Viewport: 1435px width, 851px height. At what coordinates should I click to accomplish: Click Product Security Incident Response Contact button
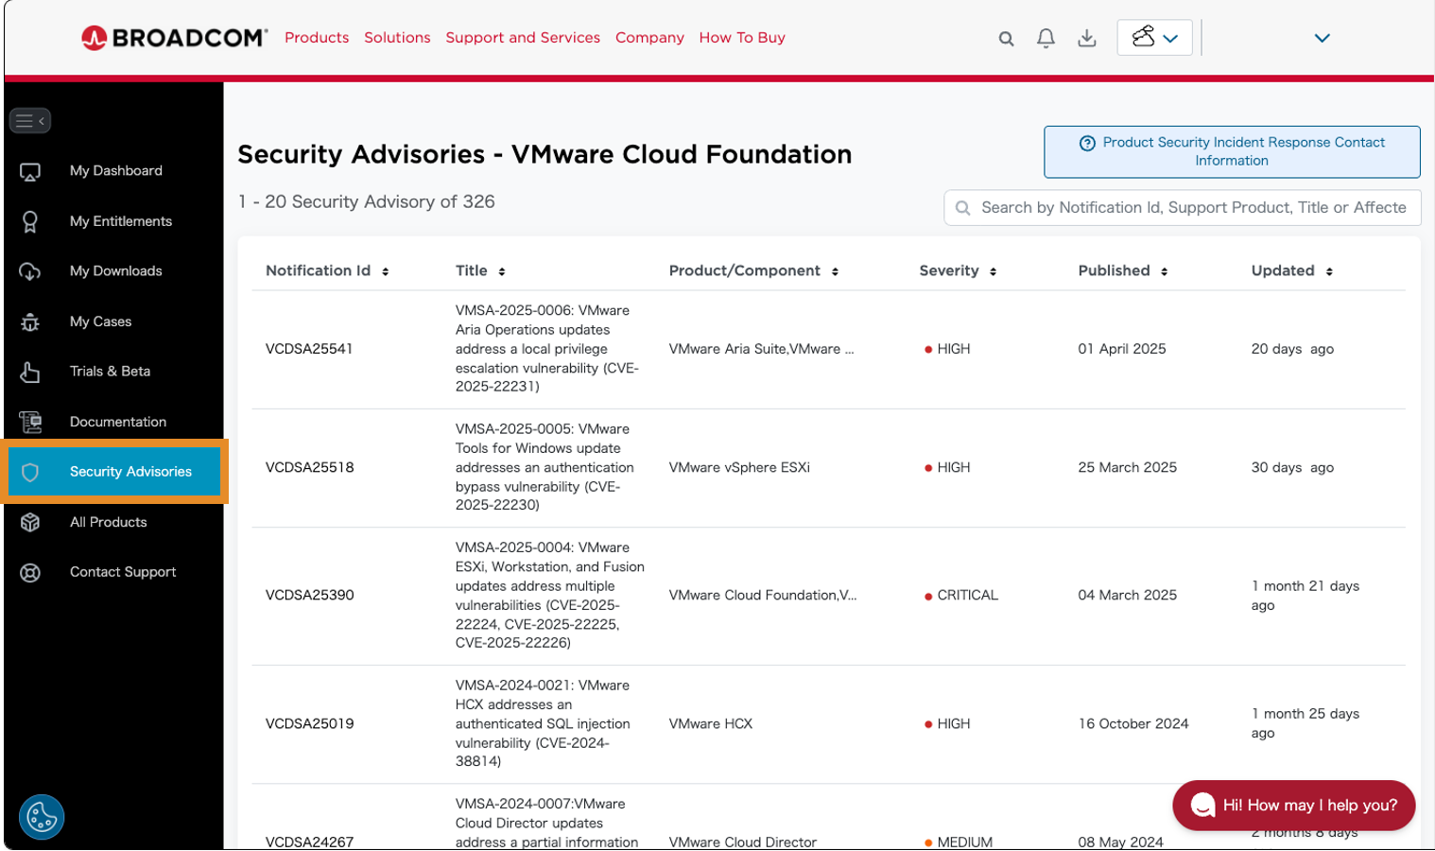point(1231,151)
